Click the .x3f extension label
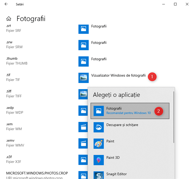 [9, 157]
